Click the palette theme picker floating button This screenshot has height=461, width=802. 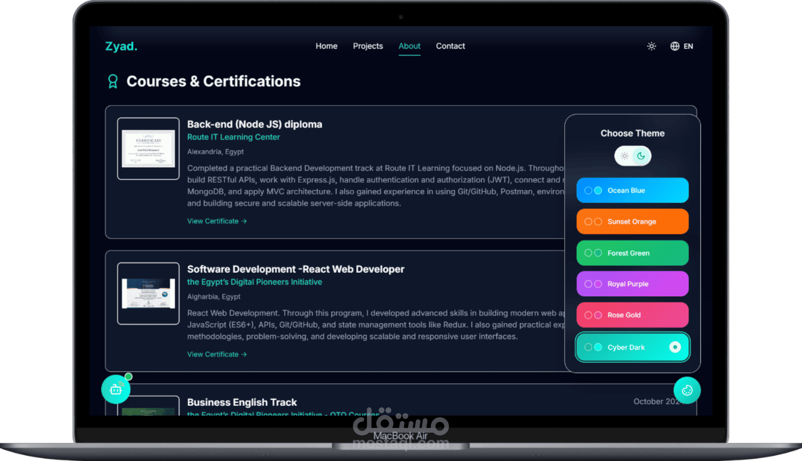(687, 390)
